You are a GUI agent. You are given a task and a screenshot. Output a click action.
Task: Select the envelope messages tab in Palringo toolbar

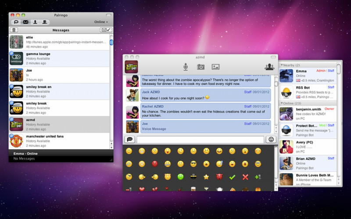point(25,22)
